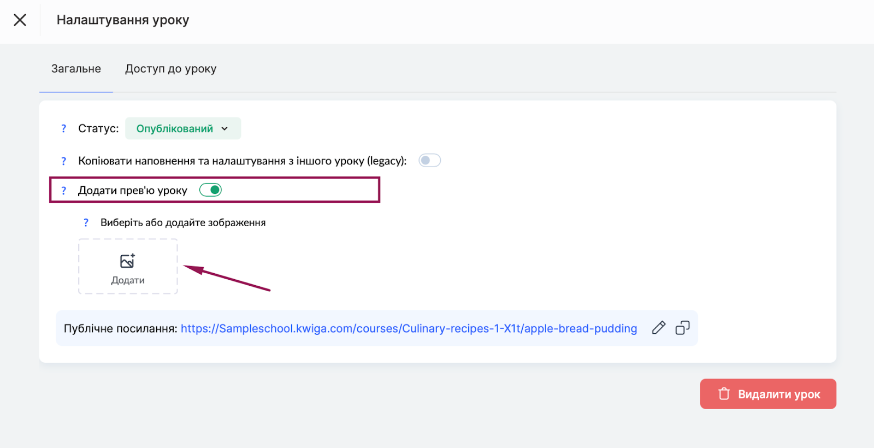Click the help icon beside Статус
The width and height of the screenshot is (874, 448).
tap(64, 128)
